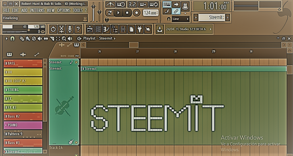Click the step-editing arrow icon
This screenshot has width=293, height=156.
coord(176,5)
